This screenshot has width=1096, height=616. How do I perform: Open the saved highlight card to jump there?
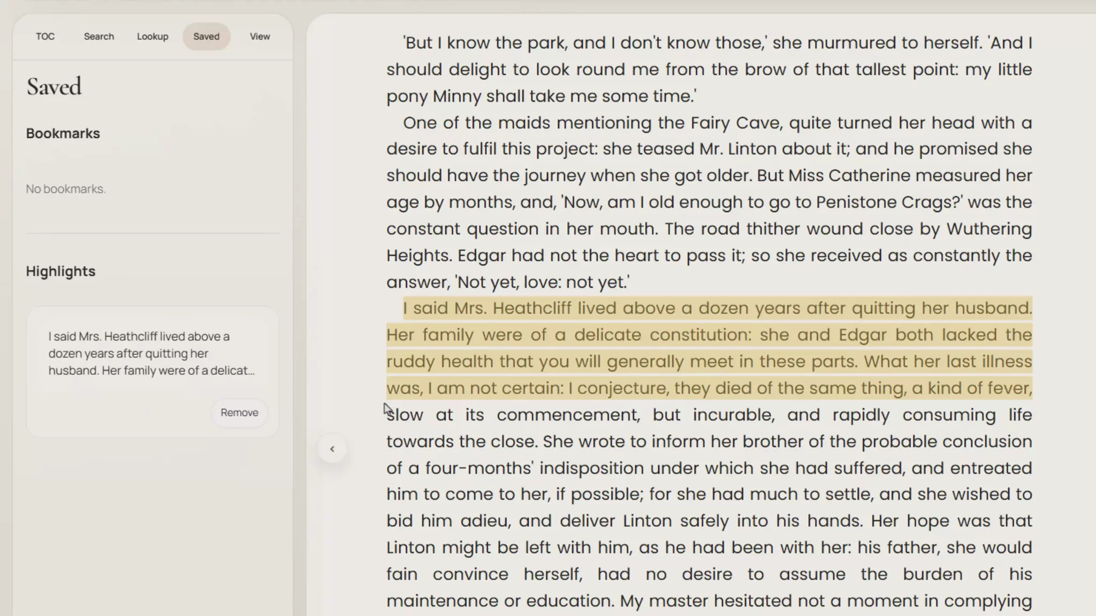click(x=152, y=353)
